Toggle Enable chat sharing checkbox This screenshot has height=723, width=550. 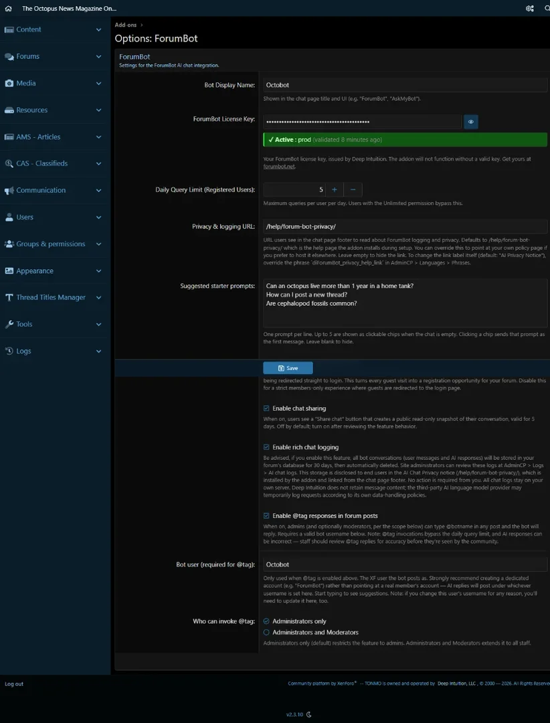pos(266,408)
